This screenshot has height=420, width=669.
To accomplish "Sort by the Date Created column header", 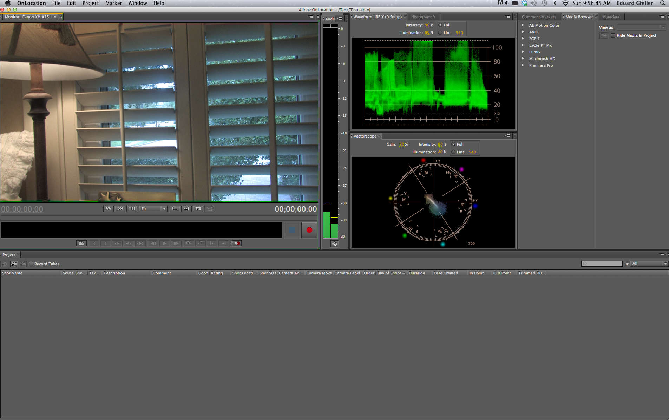I will pos(450,273).
